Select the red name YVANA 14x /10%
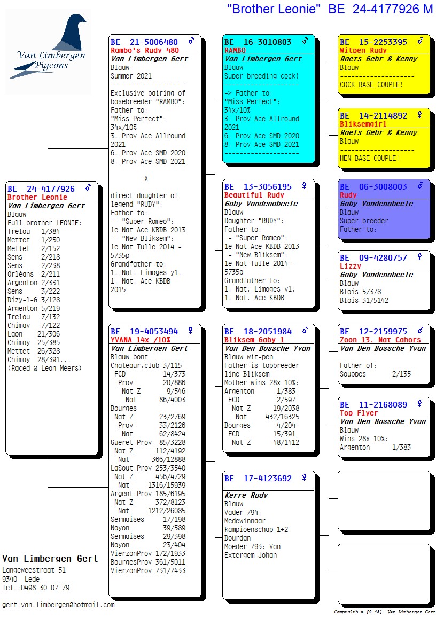The image size is (436, 626). coord(141,340)
